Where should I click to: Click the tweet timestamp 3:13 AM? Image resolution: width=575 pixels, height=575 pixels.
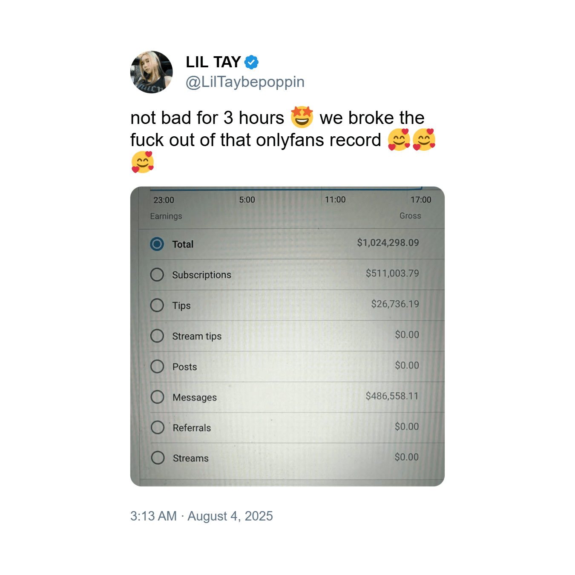pos(153,516)
